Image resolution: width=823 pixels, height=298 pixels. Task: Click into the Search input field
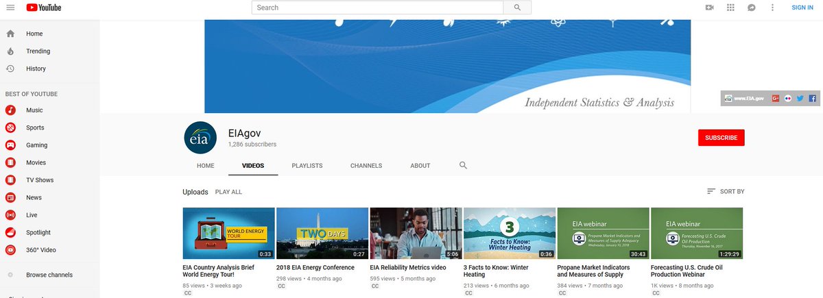click(378, 8)
